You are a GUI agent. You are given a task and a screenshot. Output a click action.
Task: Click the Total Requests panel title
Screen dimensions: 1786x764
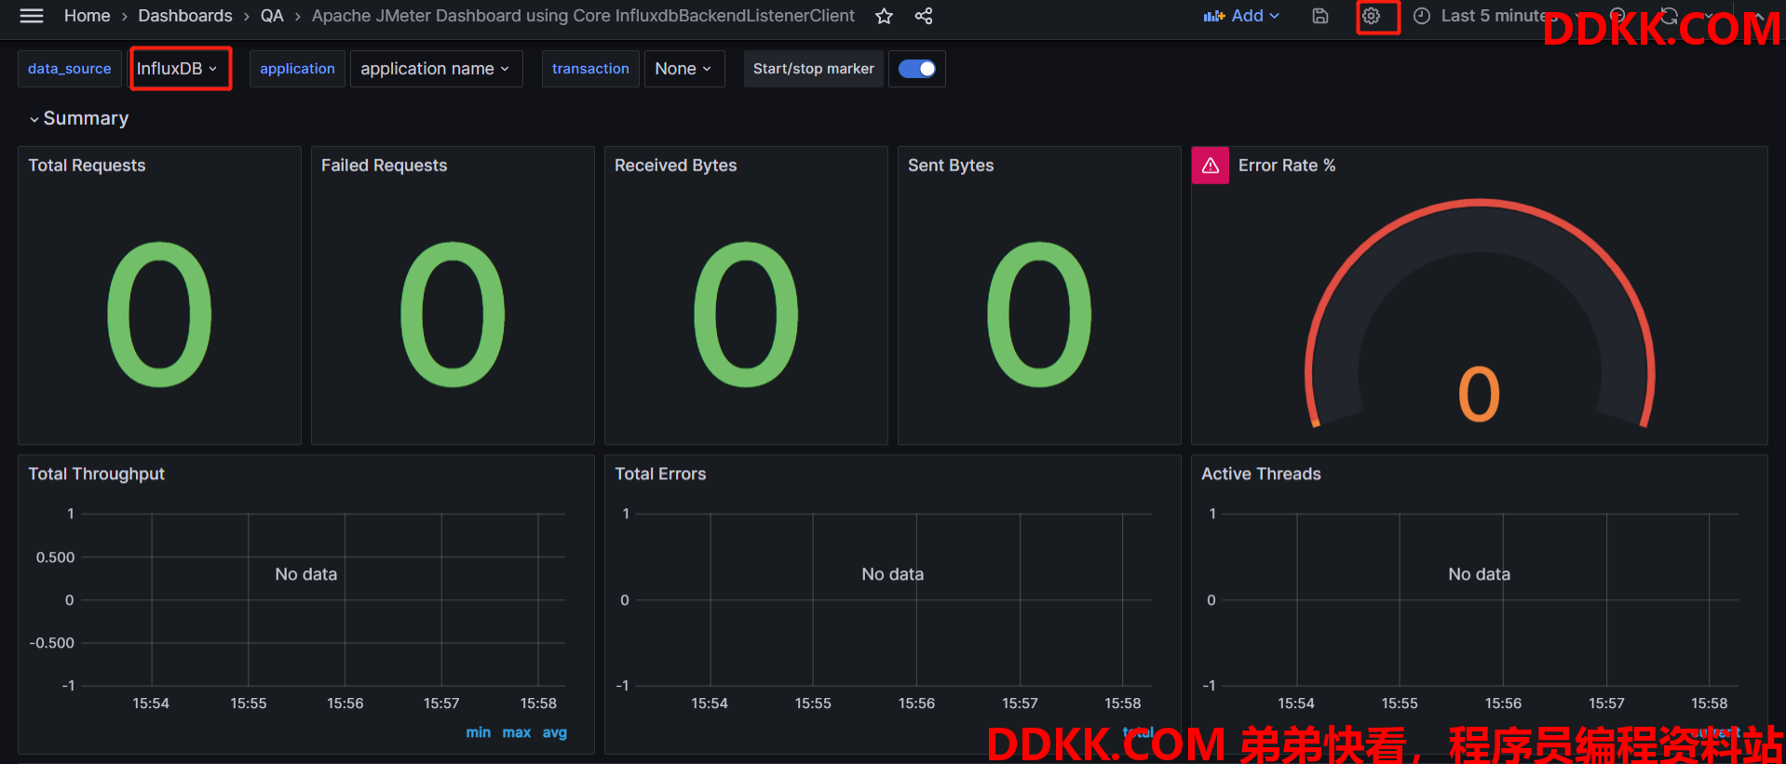[87, 166]
